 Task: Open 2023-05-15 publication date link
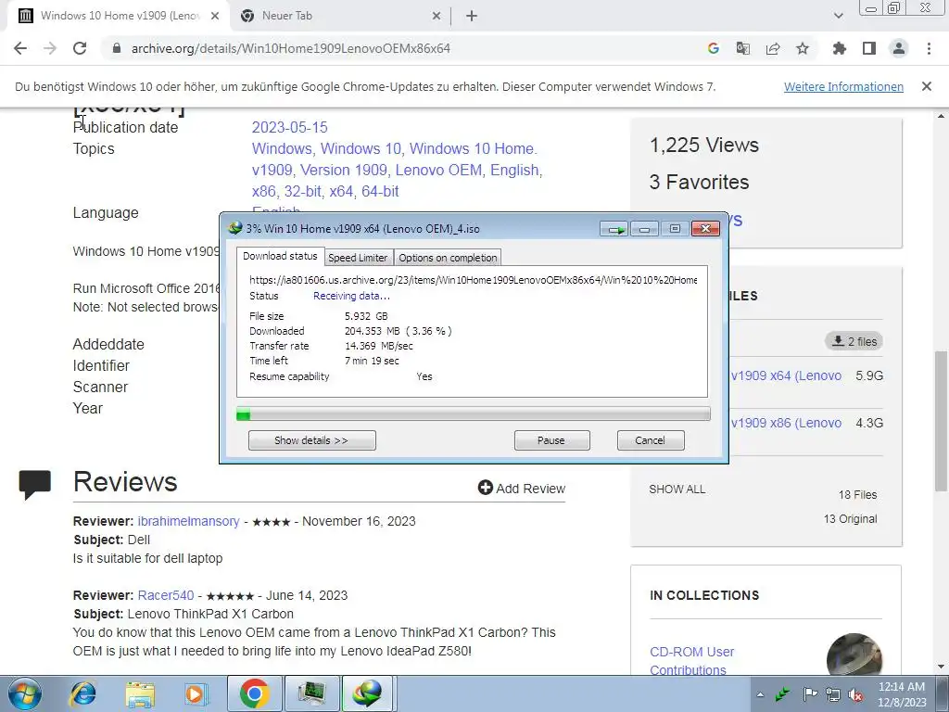(x=290, y=127)
